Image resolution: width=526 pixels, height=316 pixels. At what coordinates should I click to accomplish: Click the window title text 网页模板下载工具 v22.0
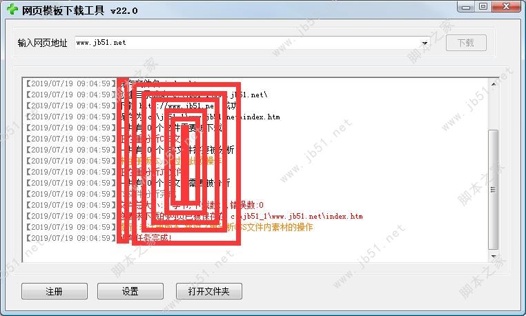click(80, 10)
